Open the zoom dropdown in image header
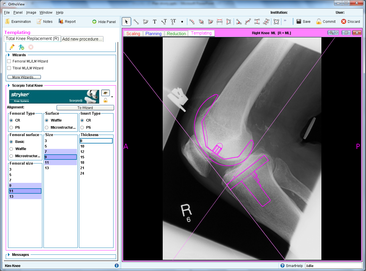Screen dimensions: 366x271 pyautogui.click(x=337, y=33)
